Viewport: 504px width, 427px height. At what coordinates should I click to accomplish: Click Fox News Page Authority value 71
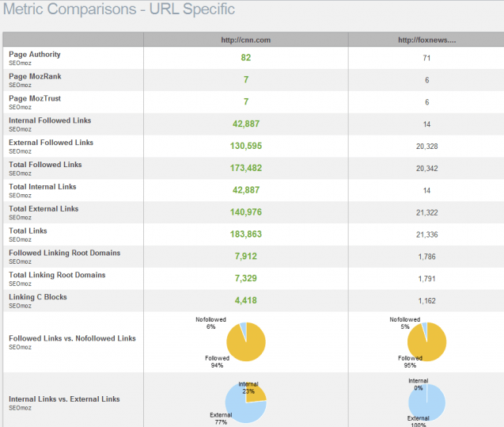426,58
